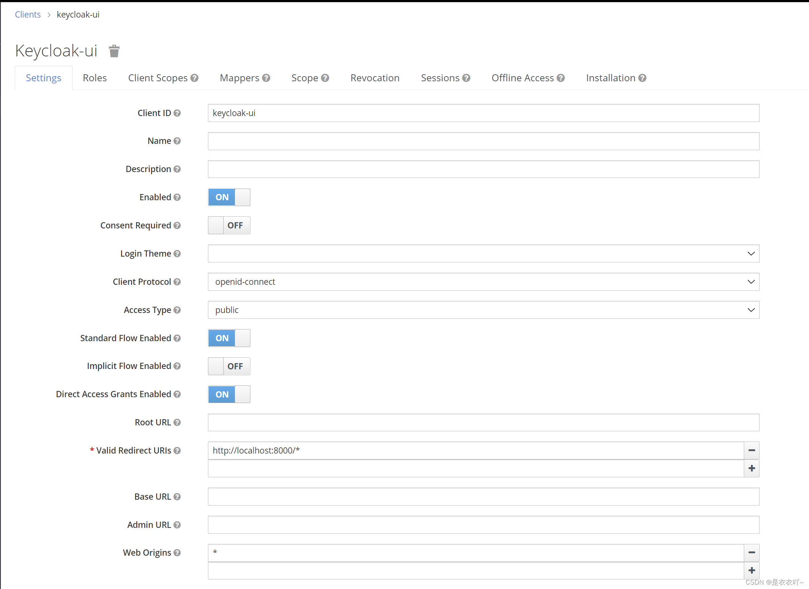Switch to the Roles tab
The height and width of the screenshot is (589, 809).
[94, 78]
